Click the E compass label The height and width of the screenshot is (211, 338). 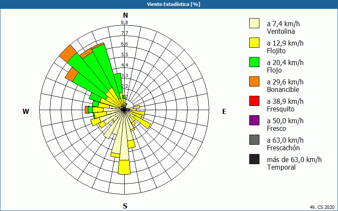click(224, 111)
